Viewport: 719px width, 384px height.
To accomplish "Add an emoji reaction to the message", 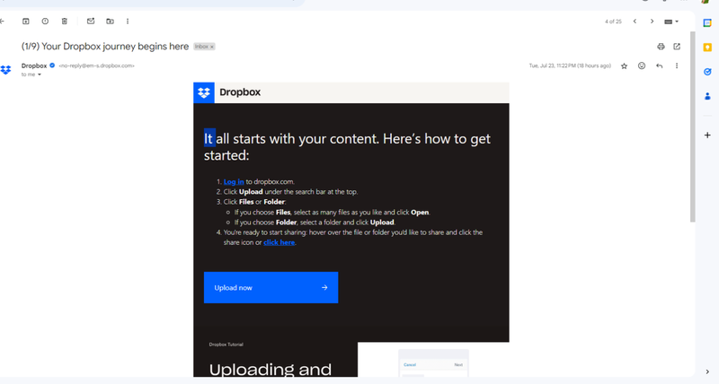I will tap(642, 65).
